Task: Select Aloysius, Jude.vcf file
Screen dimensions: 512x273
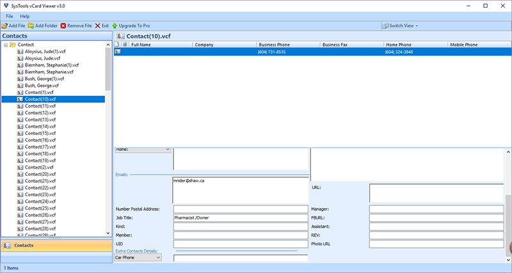Action: (x=42, y=58)
